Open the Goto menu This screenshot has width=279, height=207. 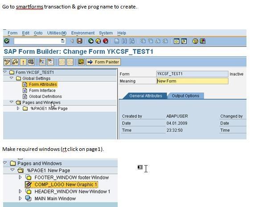pos(38,33)
